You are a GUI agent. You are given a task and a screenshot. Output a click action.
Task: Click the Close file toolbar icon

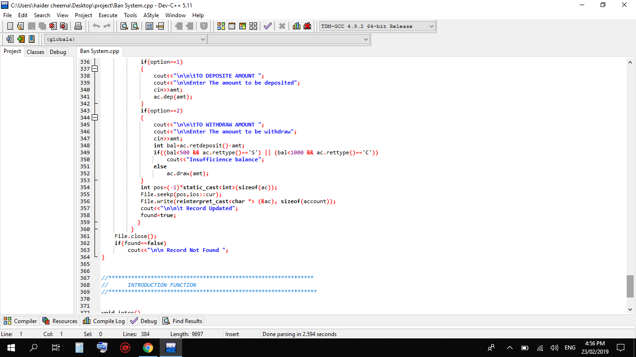[x=53, y=26]
